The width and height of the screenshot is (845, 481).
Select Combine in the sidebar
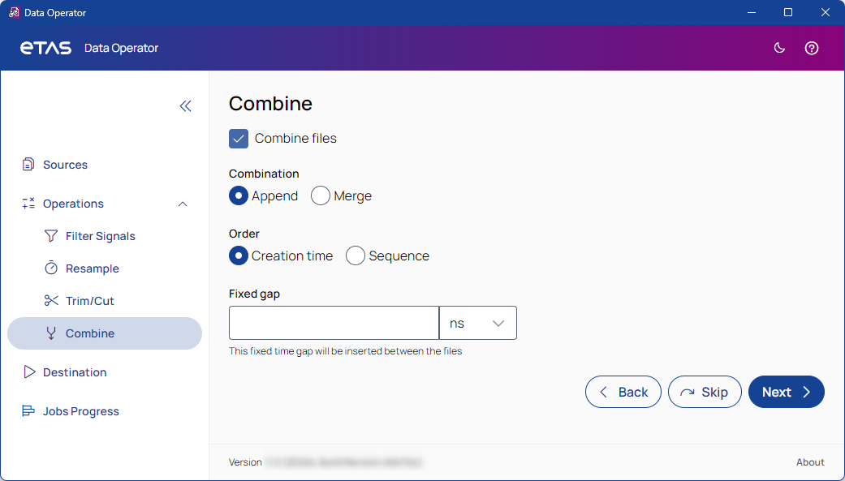(89, 333)
